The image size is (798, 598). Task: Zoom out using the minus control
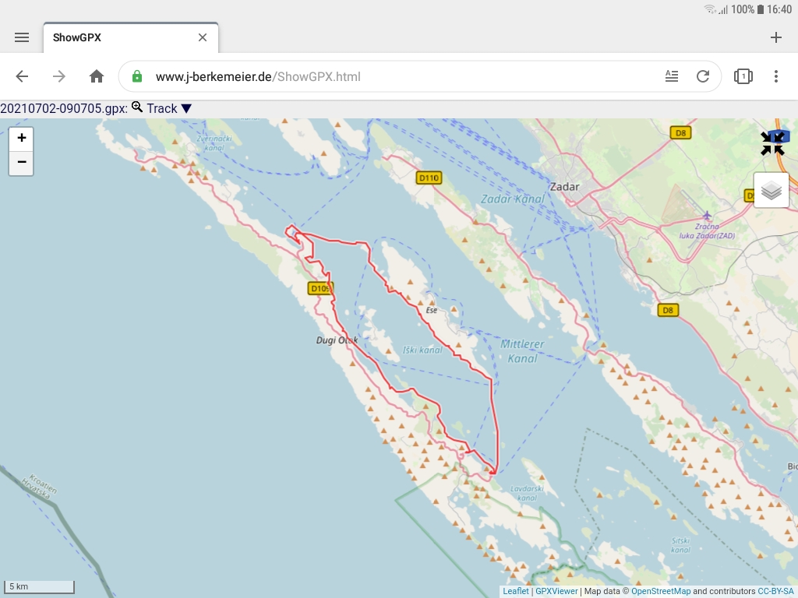[x=21, y=163]
